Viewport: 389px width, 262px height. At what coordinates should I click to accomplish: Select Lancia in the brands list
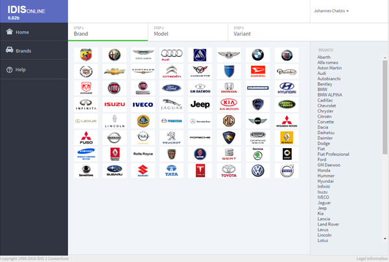pyautogui.click(x=324, y=219)
